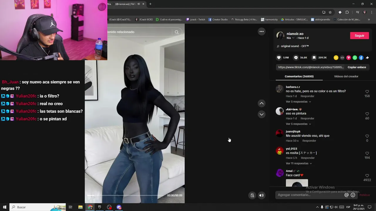Click the search magnifier in related content bar
This screenshot has height=211, width=376.
tap(177, 32)
